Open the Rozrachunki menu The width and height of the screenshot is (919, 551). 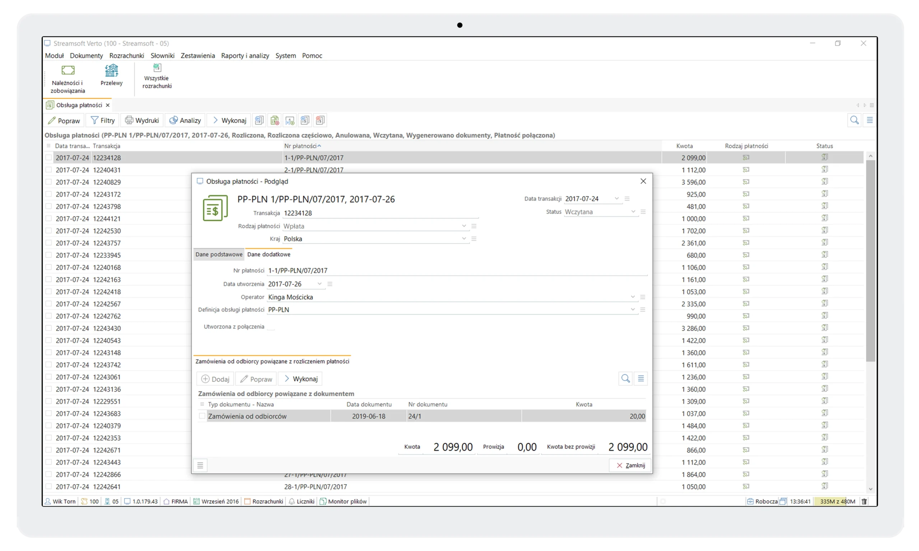[127, 56]
